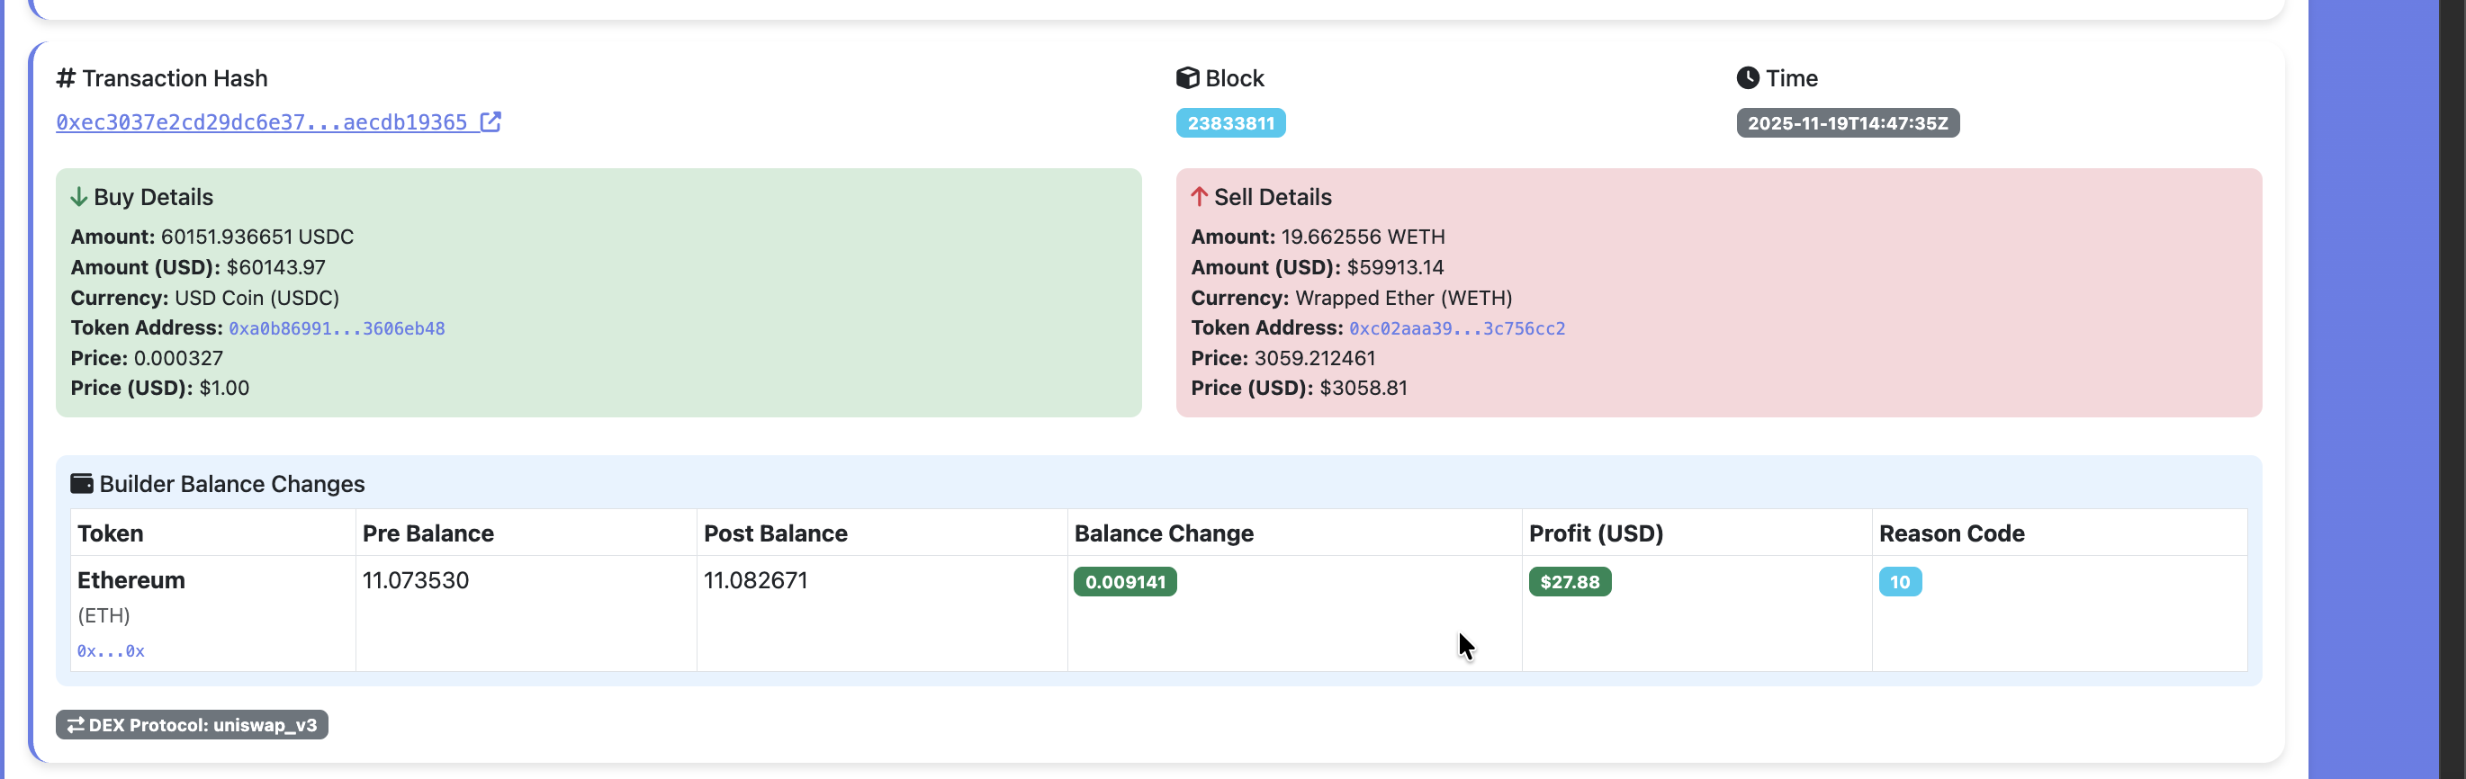Click the Reason Code column header

pos(1951,533)
